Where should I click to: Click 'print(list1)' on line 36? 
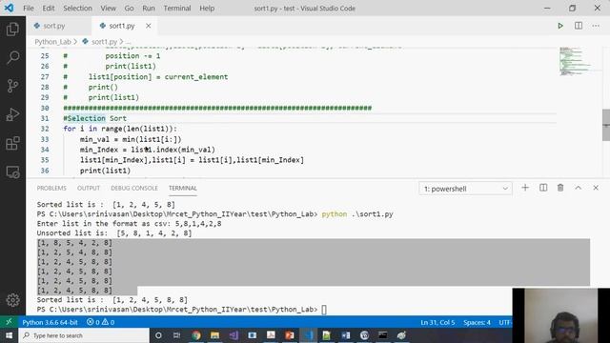[x=105, y=171]
